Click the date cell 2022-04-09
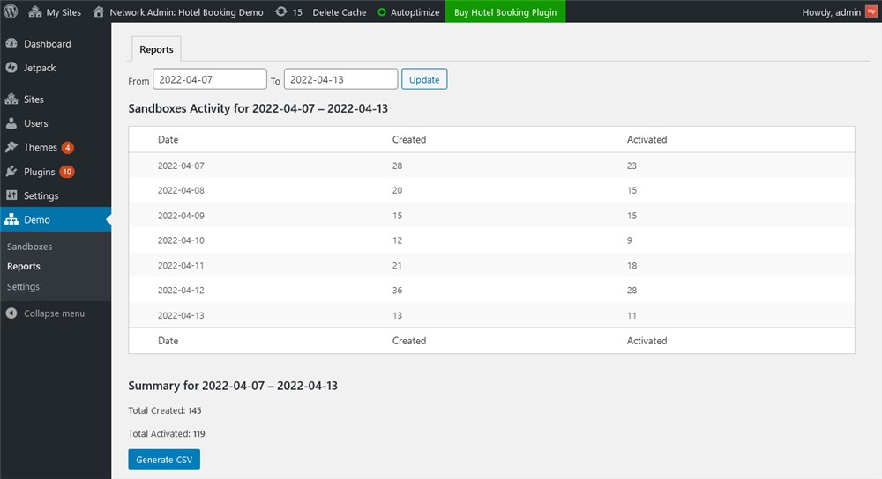Image resolution: width=882 pixels, height=479 pixels. pyautogui.click(x=181, y=216)
